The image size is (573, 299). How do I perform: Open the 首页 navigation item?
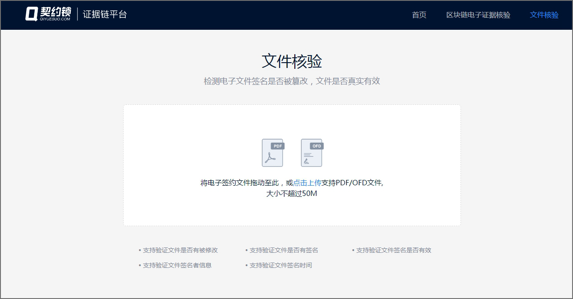pyautogui.click(x=419, y=15)
